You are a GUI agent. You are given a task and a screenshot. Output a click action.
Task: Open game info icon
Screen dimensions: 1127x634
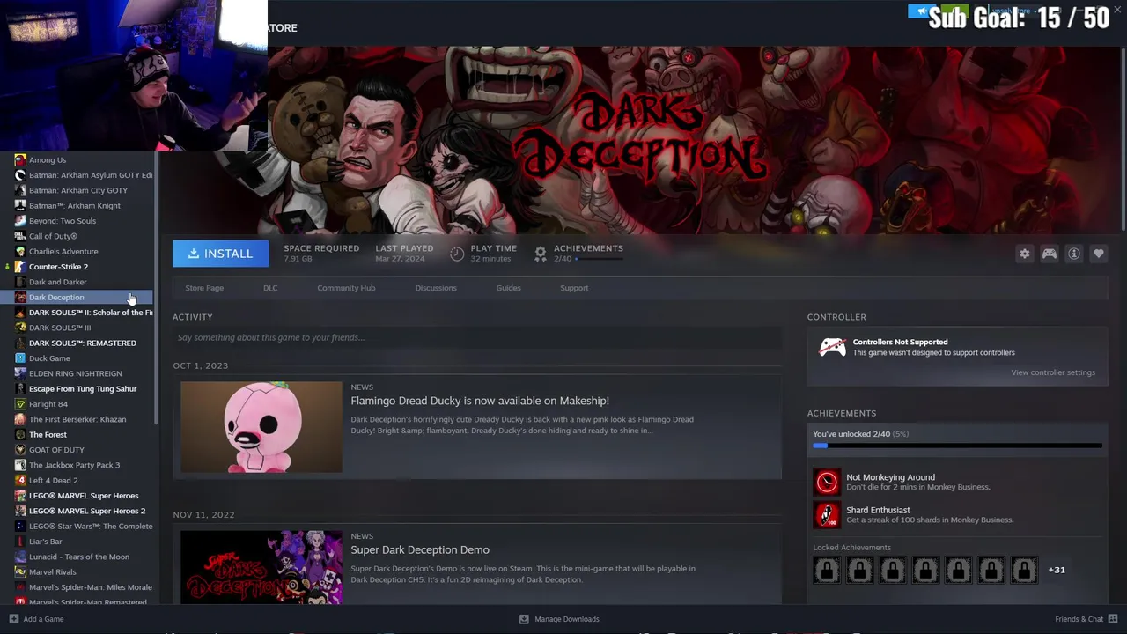tap(1074, 254)
